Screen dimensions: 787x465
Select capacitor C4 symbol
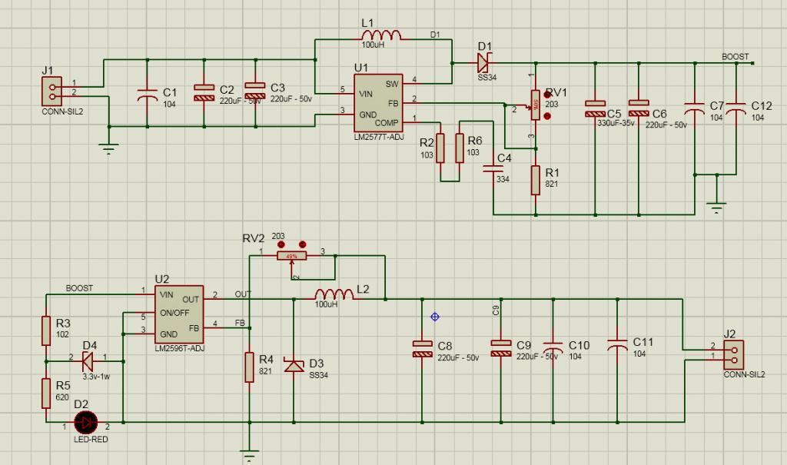tap(493, 168)
